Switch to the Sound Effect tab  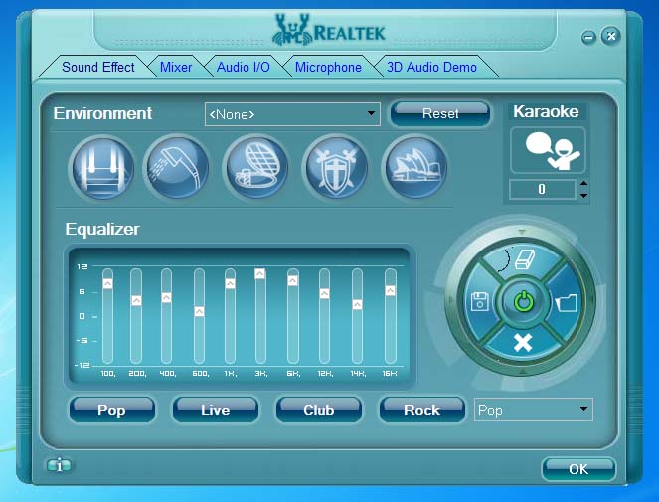point(98,67)
